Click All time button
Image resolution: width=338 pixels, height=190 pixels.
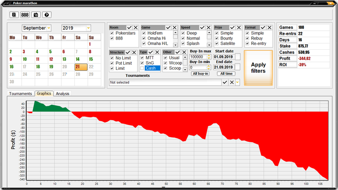tap(226, 74)
